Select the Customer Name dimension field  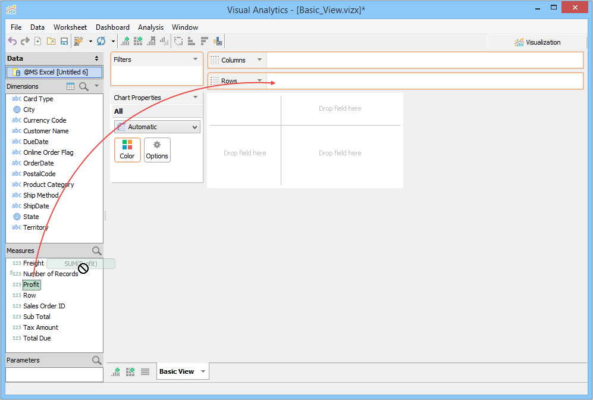(x=46, y=131)
